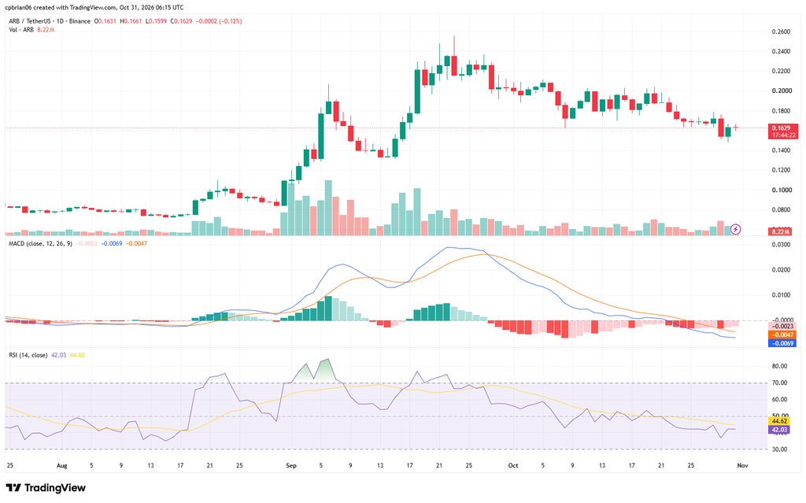Click the close value C0.1629 in legend
The image size is (806, 503).
pyautogui.click(x=182, y=21)
